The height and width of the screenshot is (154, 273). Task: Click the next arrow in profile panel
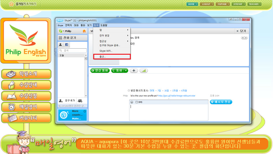tap(246, 38)
